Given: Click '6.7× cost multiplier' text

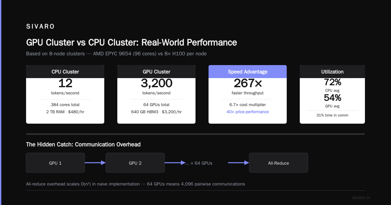Looking at the screenshot, I should coord(248,105).
